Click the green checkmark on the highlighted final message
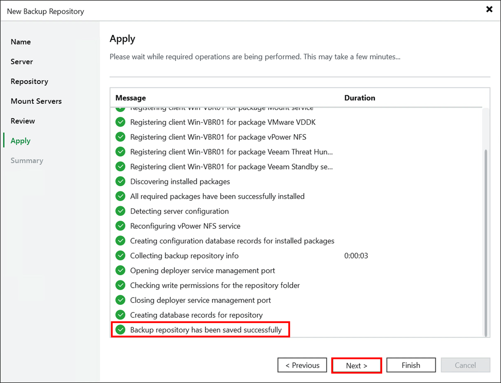Image resolution: width=501 pixels, height=383 pixels. click(x=120, y=330)
